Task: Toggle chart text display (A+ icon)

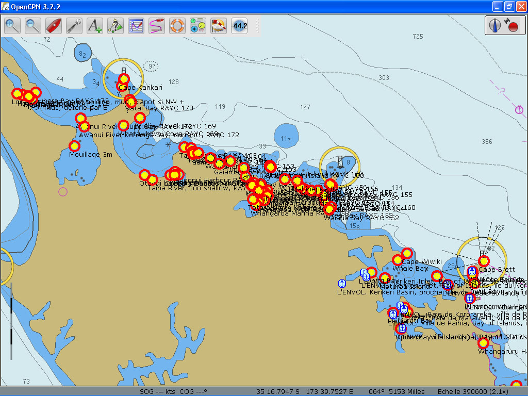Action: coord(95,26)
